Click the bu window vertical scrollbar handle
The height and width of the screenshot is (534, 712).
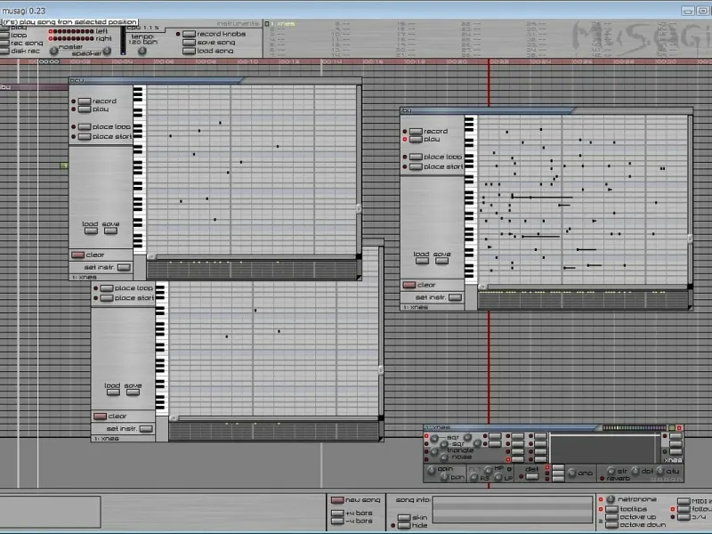coord(691,239)
